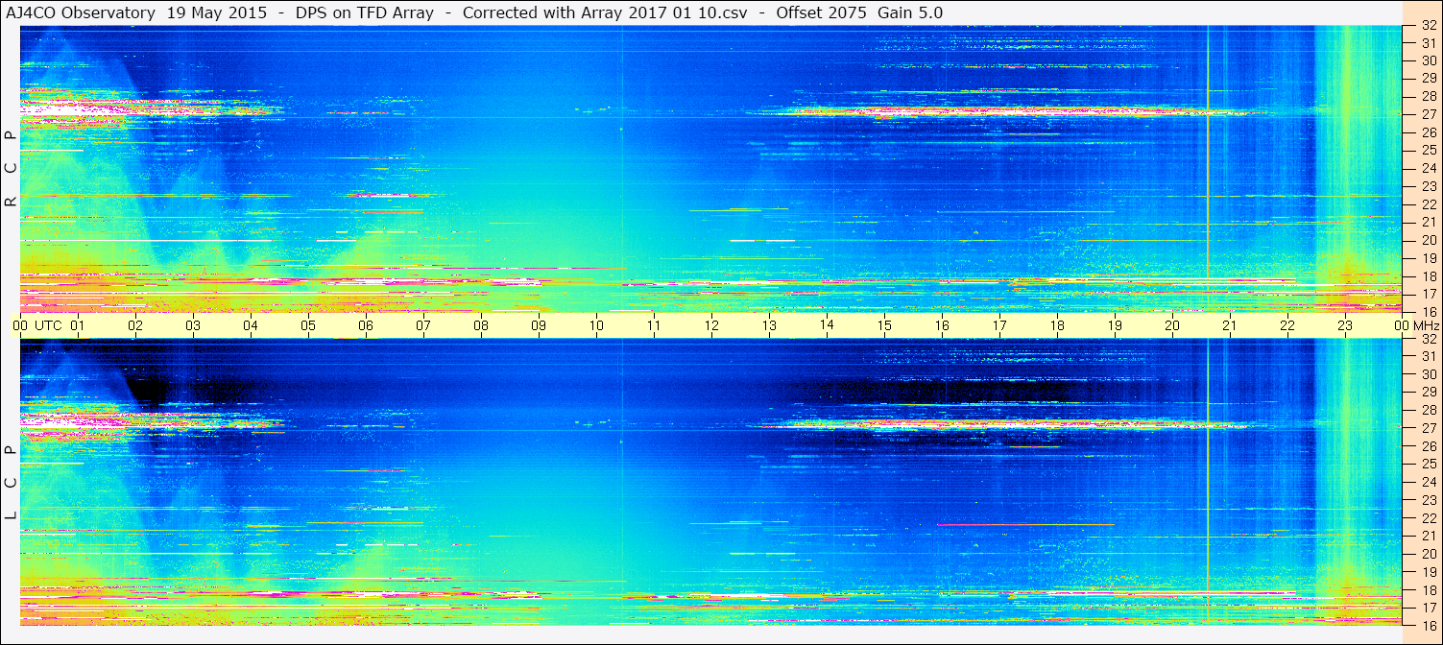1443x645 pixels.
Task: Pick the 18 hour mark on UTC time axis
Action: coord(1057,325)
